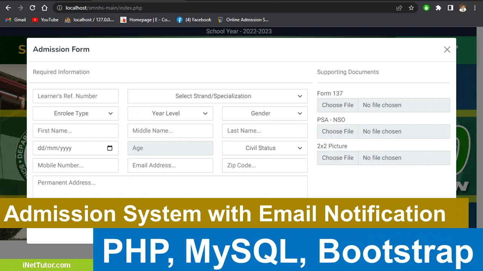Open the date picker calendar icon

click(x=110, y=148)
